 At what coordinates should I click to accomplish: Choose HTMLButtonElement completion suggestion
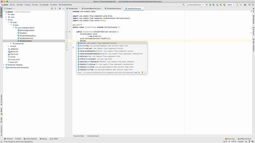click(x=112, y=59)
